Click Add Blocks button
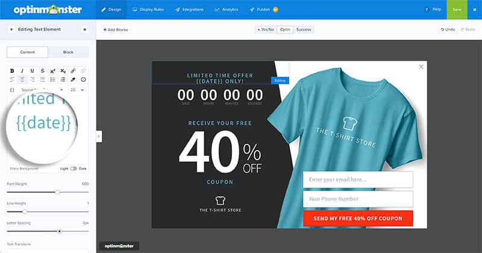This screenshot has height=253, width=482. [x=116, y=30]
